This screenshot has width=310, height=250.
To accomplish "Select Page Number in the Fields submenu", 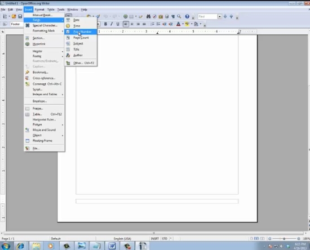I will point(81,32).
